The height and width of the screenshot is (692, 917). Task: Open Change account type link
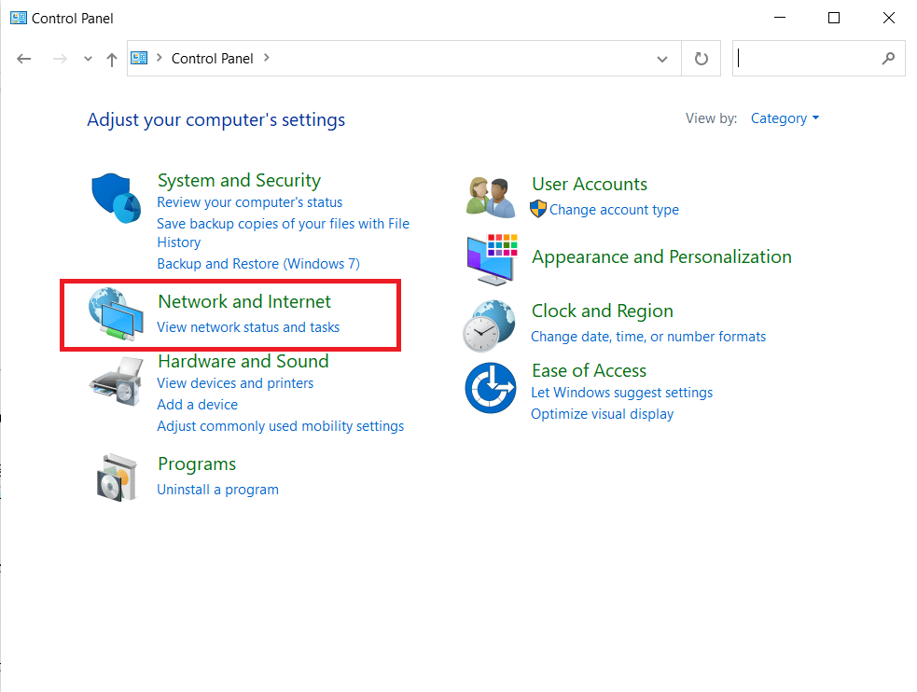(614, 210)
